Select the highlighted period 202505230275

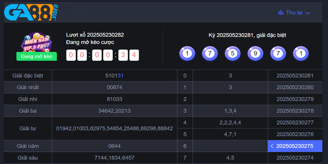295,146
